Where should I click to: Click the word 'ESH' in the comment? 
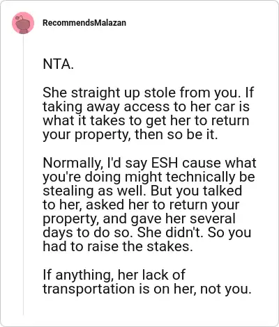tap(165, 163)
